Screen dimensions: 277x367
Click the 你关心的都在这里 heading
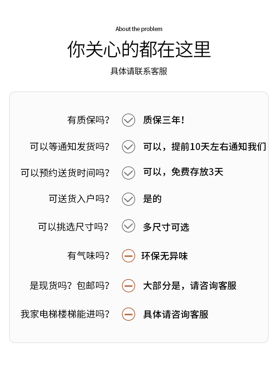pyautogui.click(x=139, y=50)
